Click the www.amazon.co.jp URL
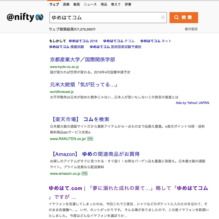 pyautogui.click(x=65, y=174)
